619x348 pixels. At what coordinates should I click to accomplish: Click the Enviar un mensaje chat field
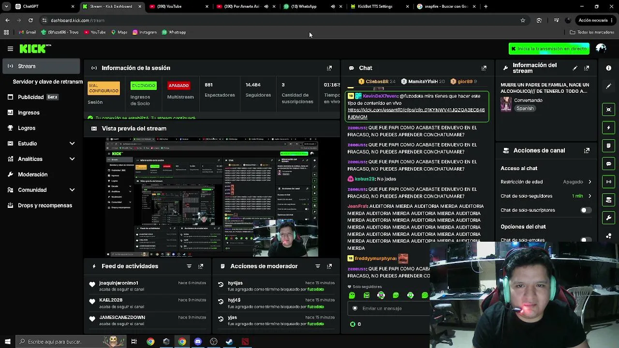[x=389, y=308]
